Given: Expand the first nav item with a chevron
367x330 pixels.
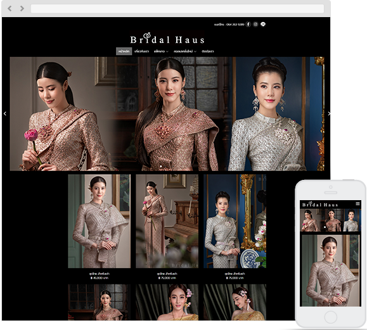Looking at the screenshot, I should pos(161,51).
